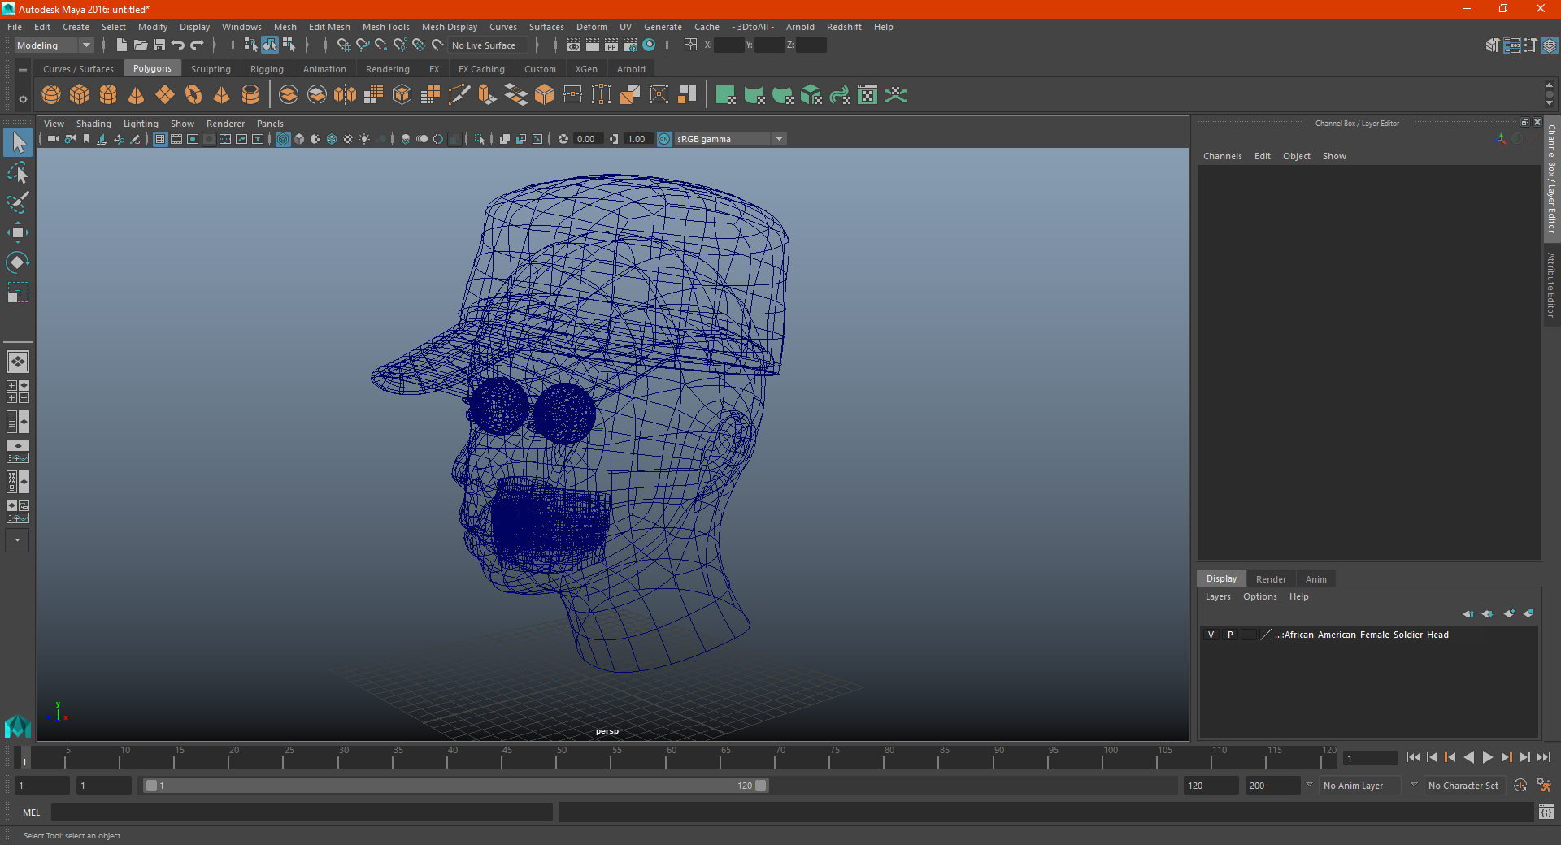Choose the Rotate tool in the toolbox

pyautogui.click(x=18, y=262)
